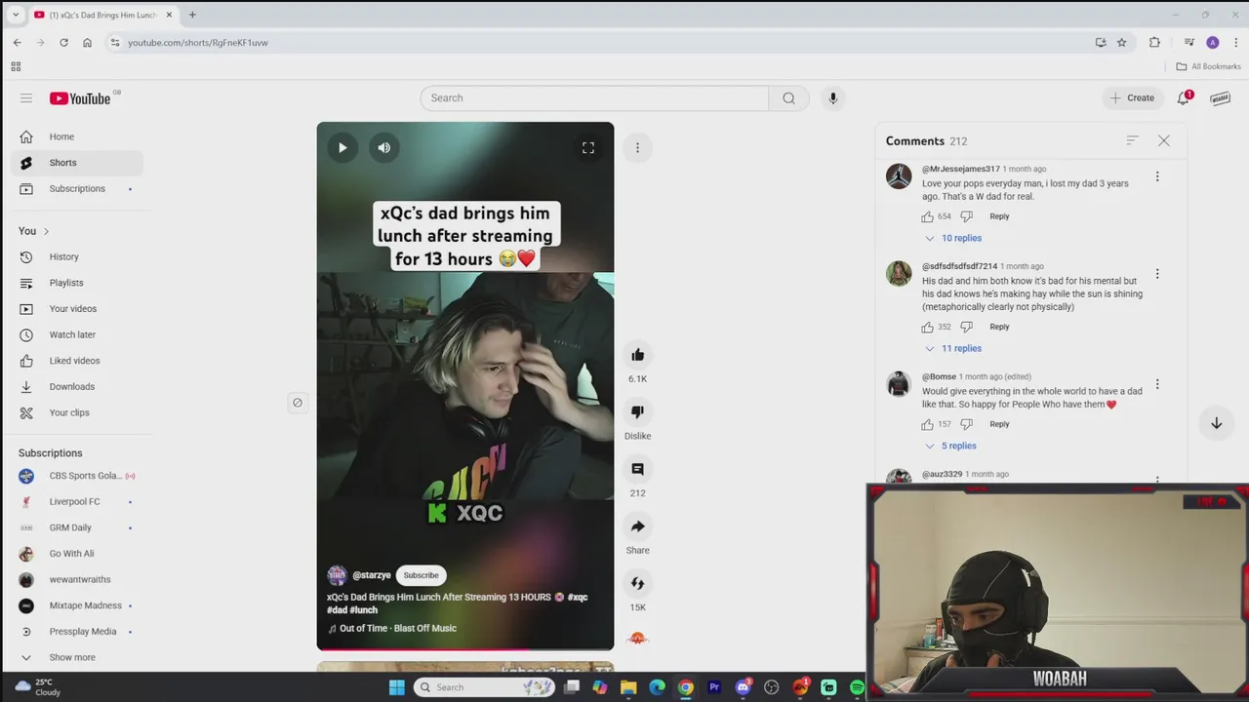Expand 11 replies on sdfsdfsdfsdf7214 comment
Viewport: 1249px width, 702px height.
point(953,348)
